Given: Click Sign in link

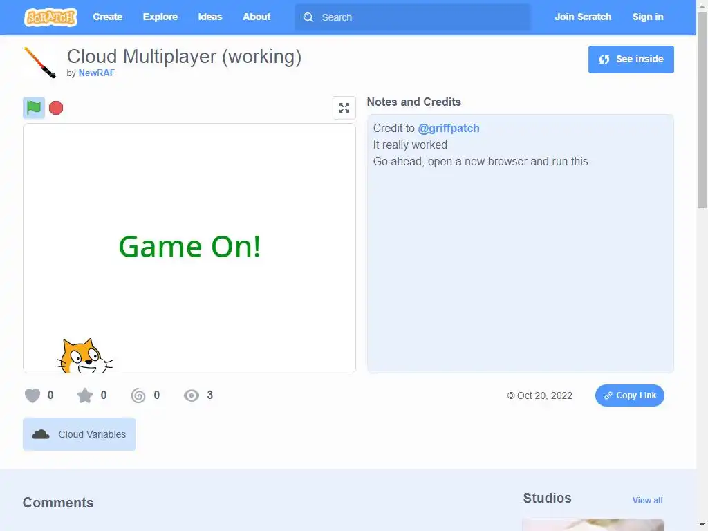Looking at the screenshot, I should pos(647,17).
